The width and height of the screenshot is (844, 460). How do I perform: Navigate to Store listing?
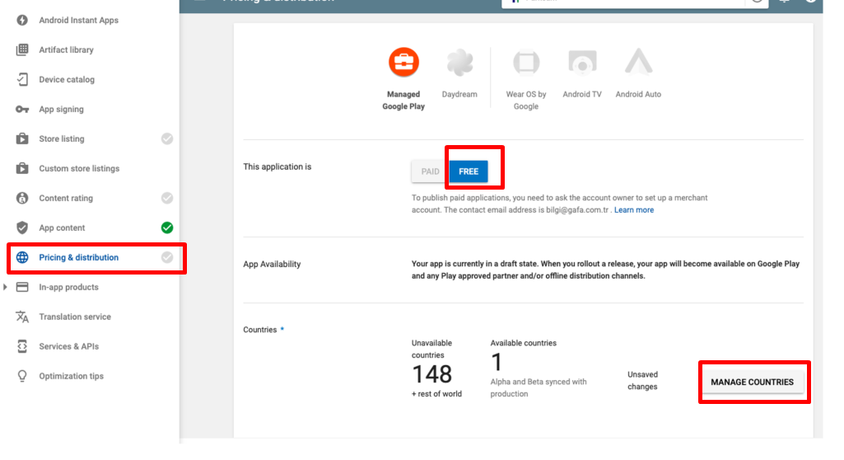click(x=62, y=139)
